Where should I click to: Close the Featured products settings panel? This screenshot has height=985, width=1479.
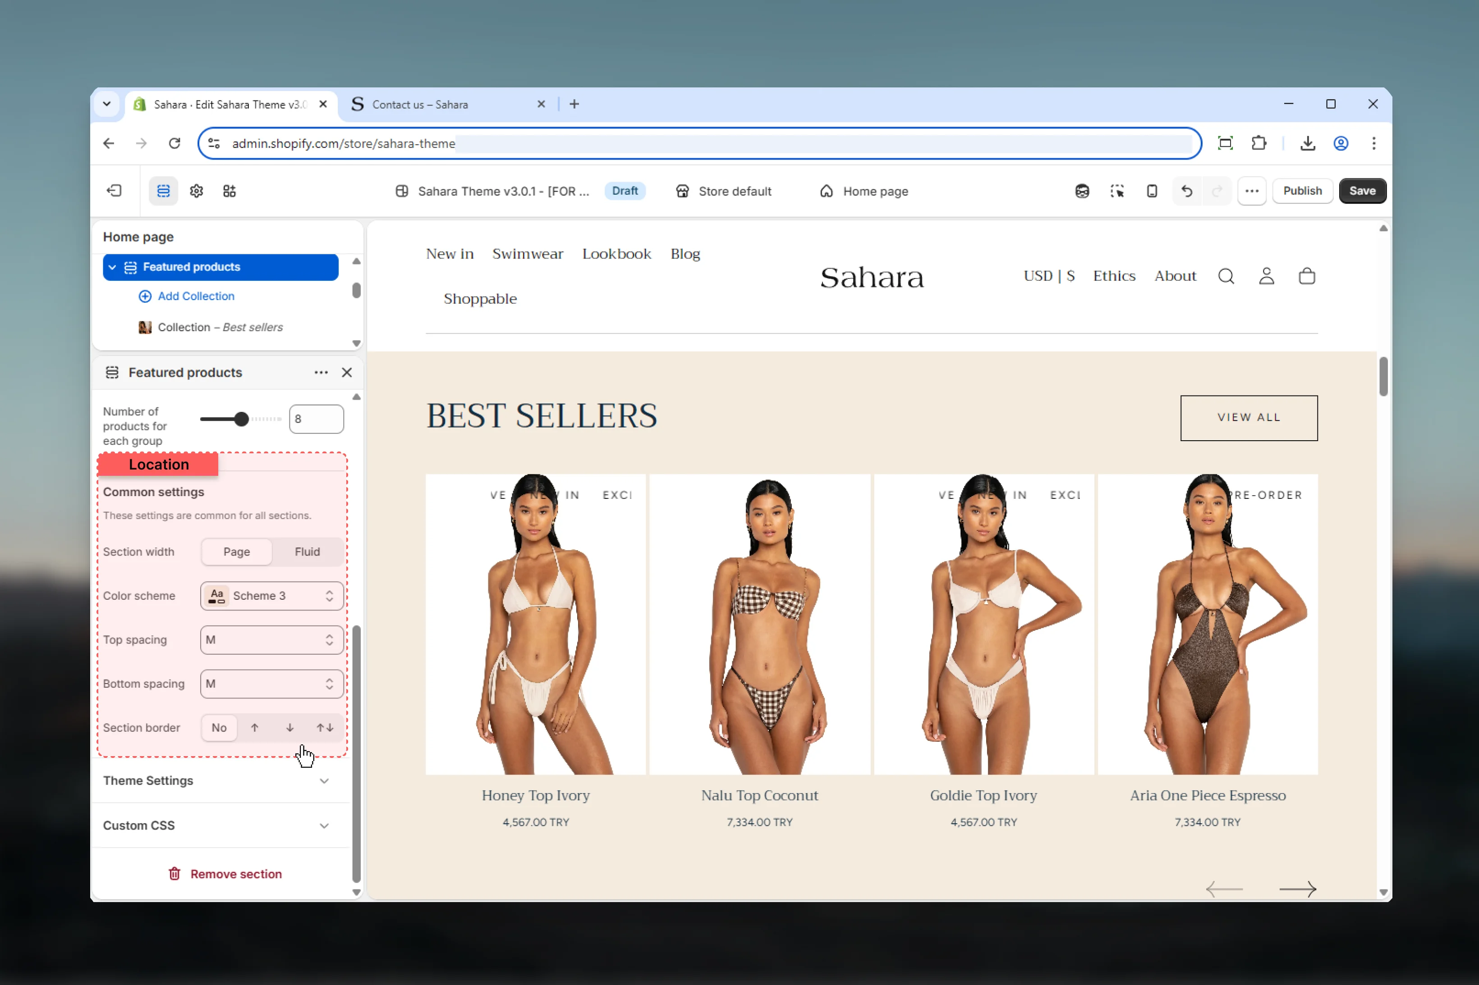point(347,373)
